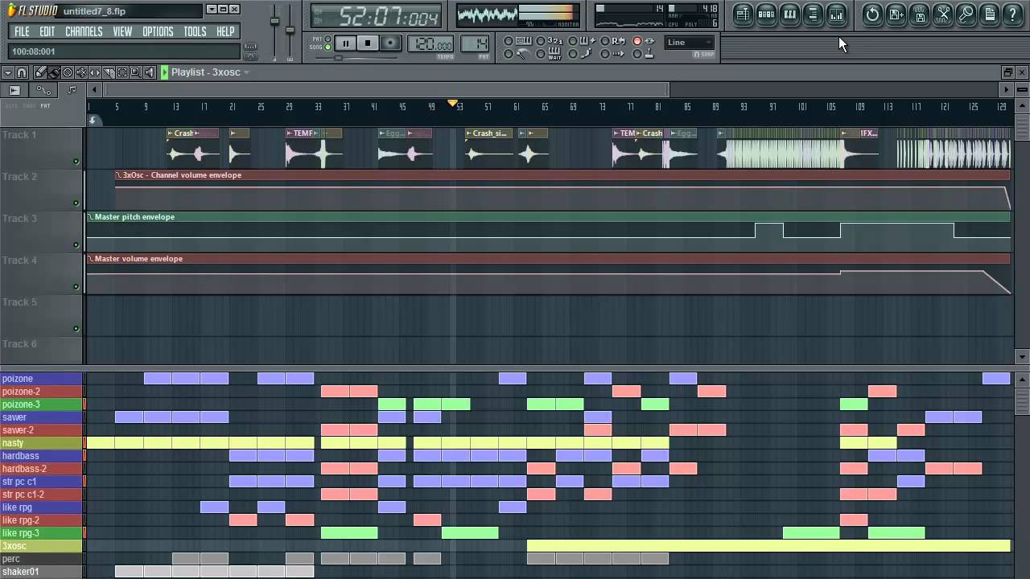The height and width of the screenshot is (579, 1030).
Task: Switch Playlist to automation clips focus icon
Action: (x=43, y=90)
